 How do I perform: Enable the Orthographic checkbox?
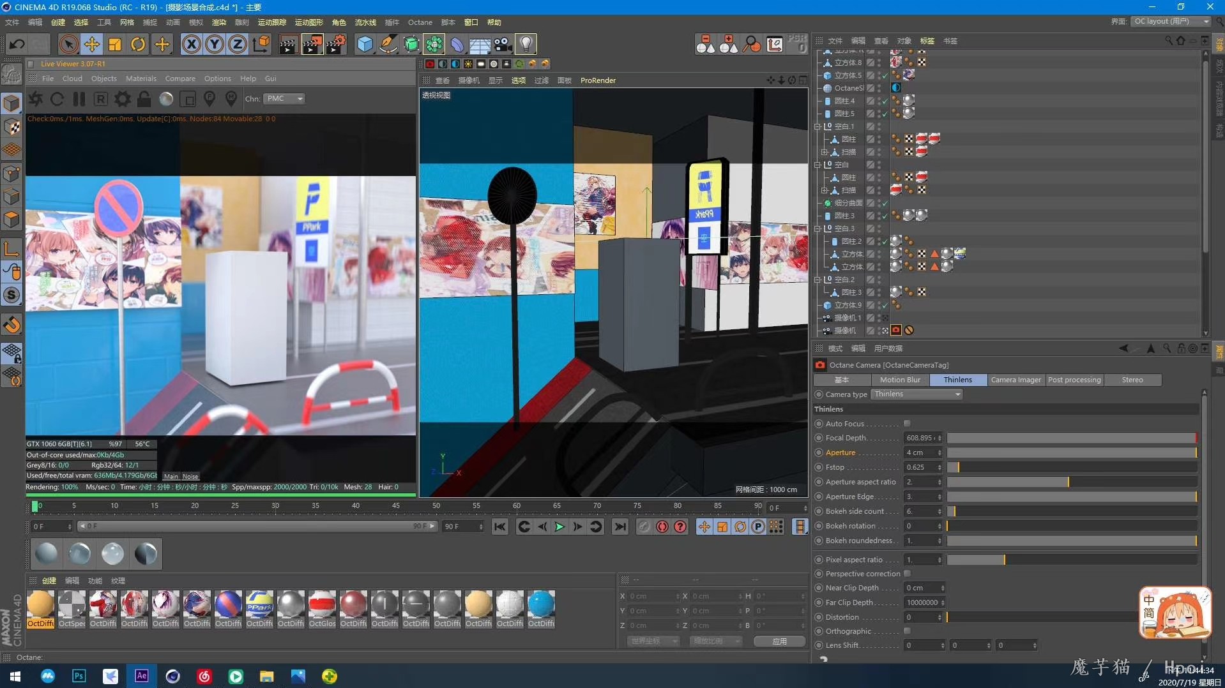click(x=907, y=631)
